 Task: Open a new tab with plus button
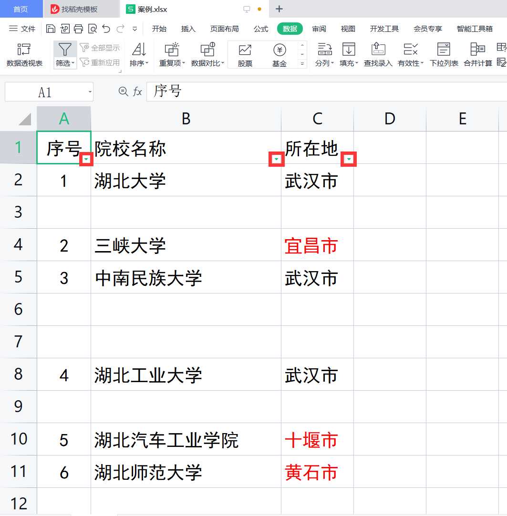[x=279, y=9]
